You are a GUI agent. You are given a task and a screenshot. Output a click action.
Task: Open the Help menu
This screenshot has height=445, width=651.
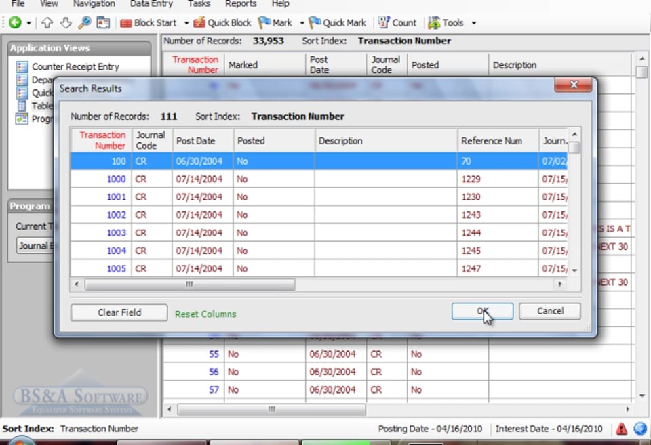pyautogui.click(x=280, y=4)
